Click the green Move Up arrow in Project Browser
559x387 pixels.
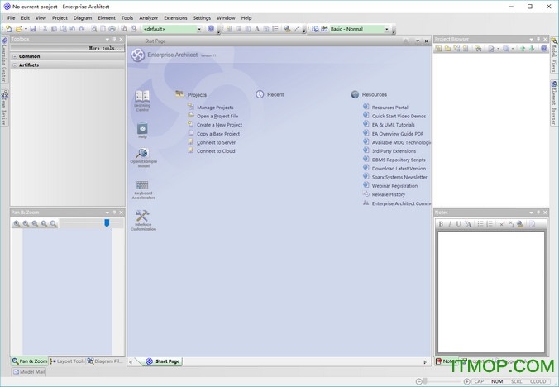click(x=523, y=49)
